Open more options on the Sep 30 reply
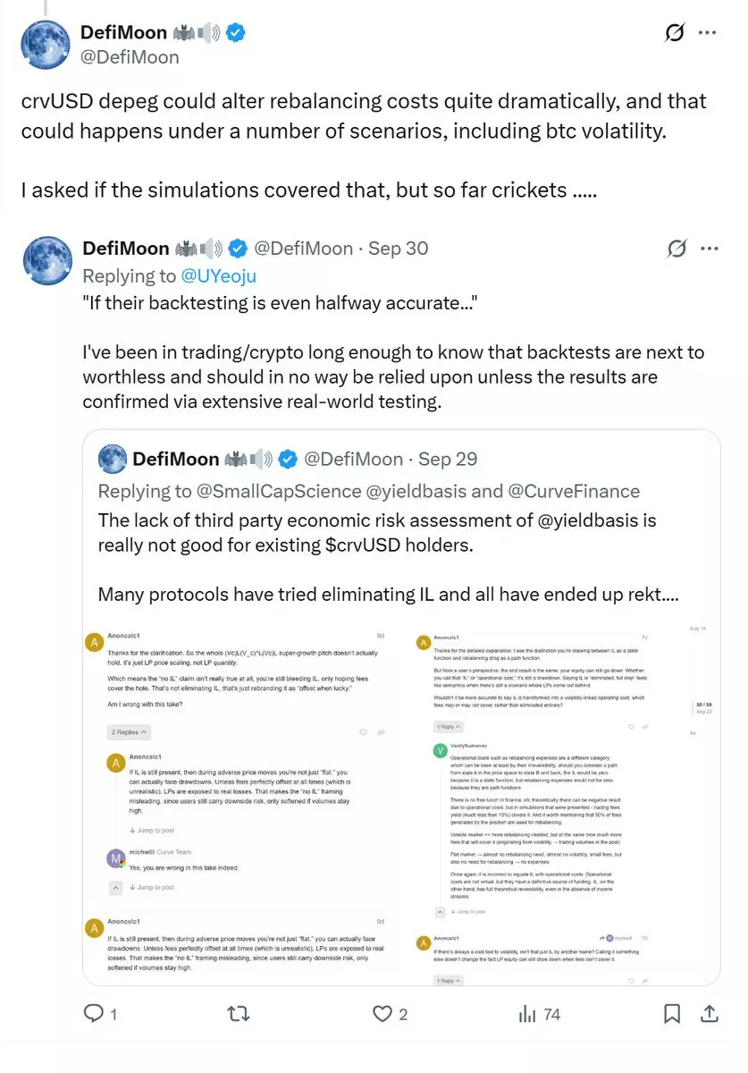Viewport: 748px width, 1073px height. coord(709,248)
